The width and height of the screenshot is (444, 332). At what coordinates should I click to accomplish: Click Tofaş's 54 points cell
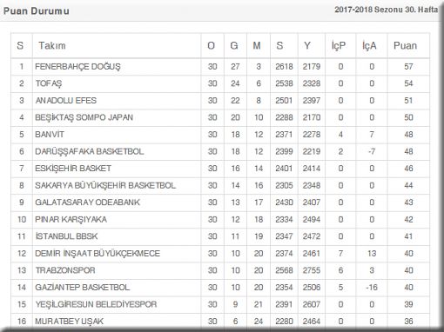coord(408,83)
